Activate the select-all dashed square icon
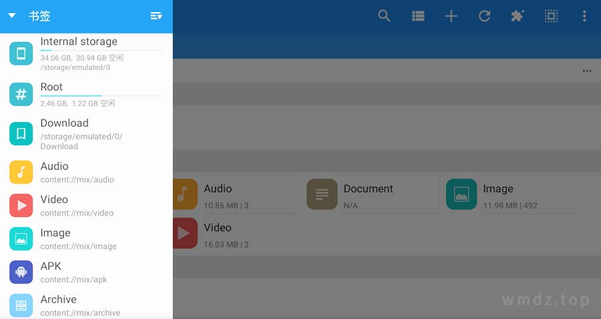Image resolution: width=601 pixels, height=319 pixels. pyautogui.click(x=551, y=16)
